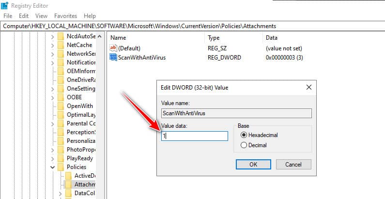Click the NcdAutoSe folder icon

coord(61,36)
